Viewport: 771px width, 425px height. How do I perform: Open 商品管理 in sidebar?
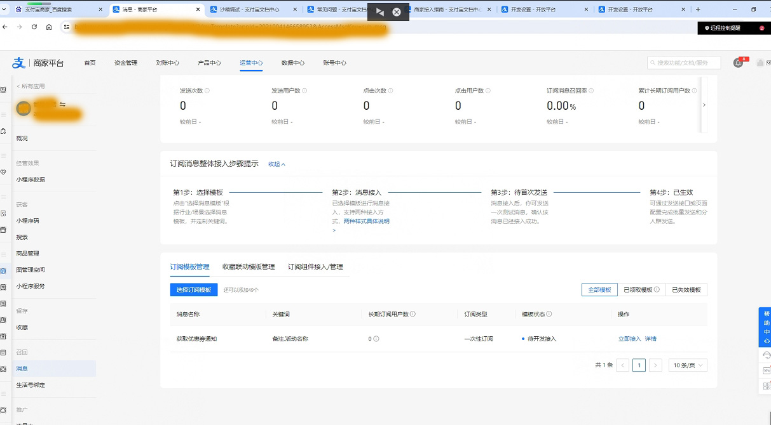coord(27,254)
